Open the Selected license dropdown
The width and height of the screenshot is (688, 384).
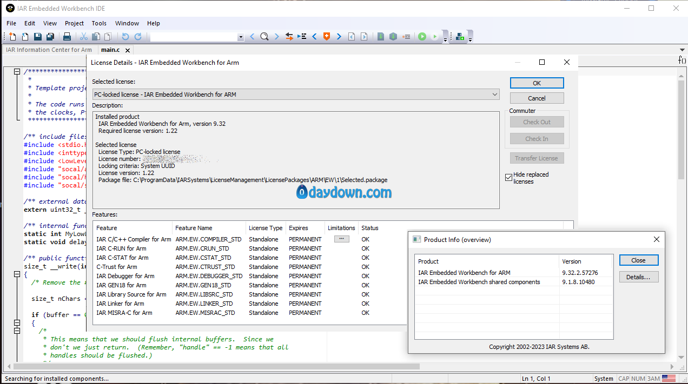[295, 95]
